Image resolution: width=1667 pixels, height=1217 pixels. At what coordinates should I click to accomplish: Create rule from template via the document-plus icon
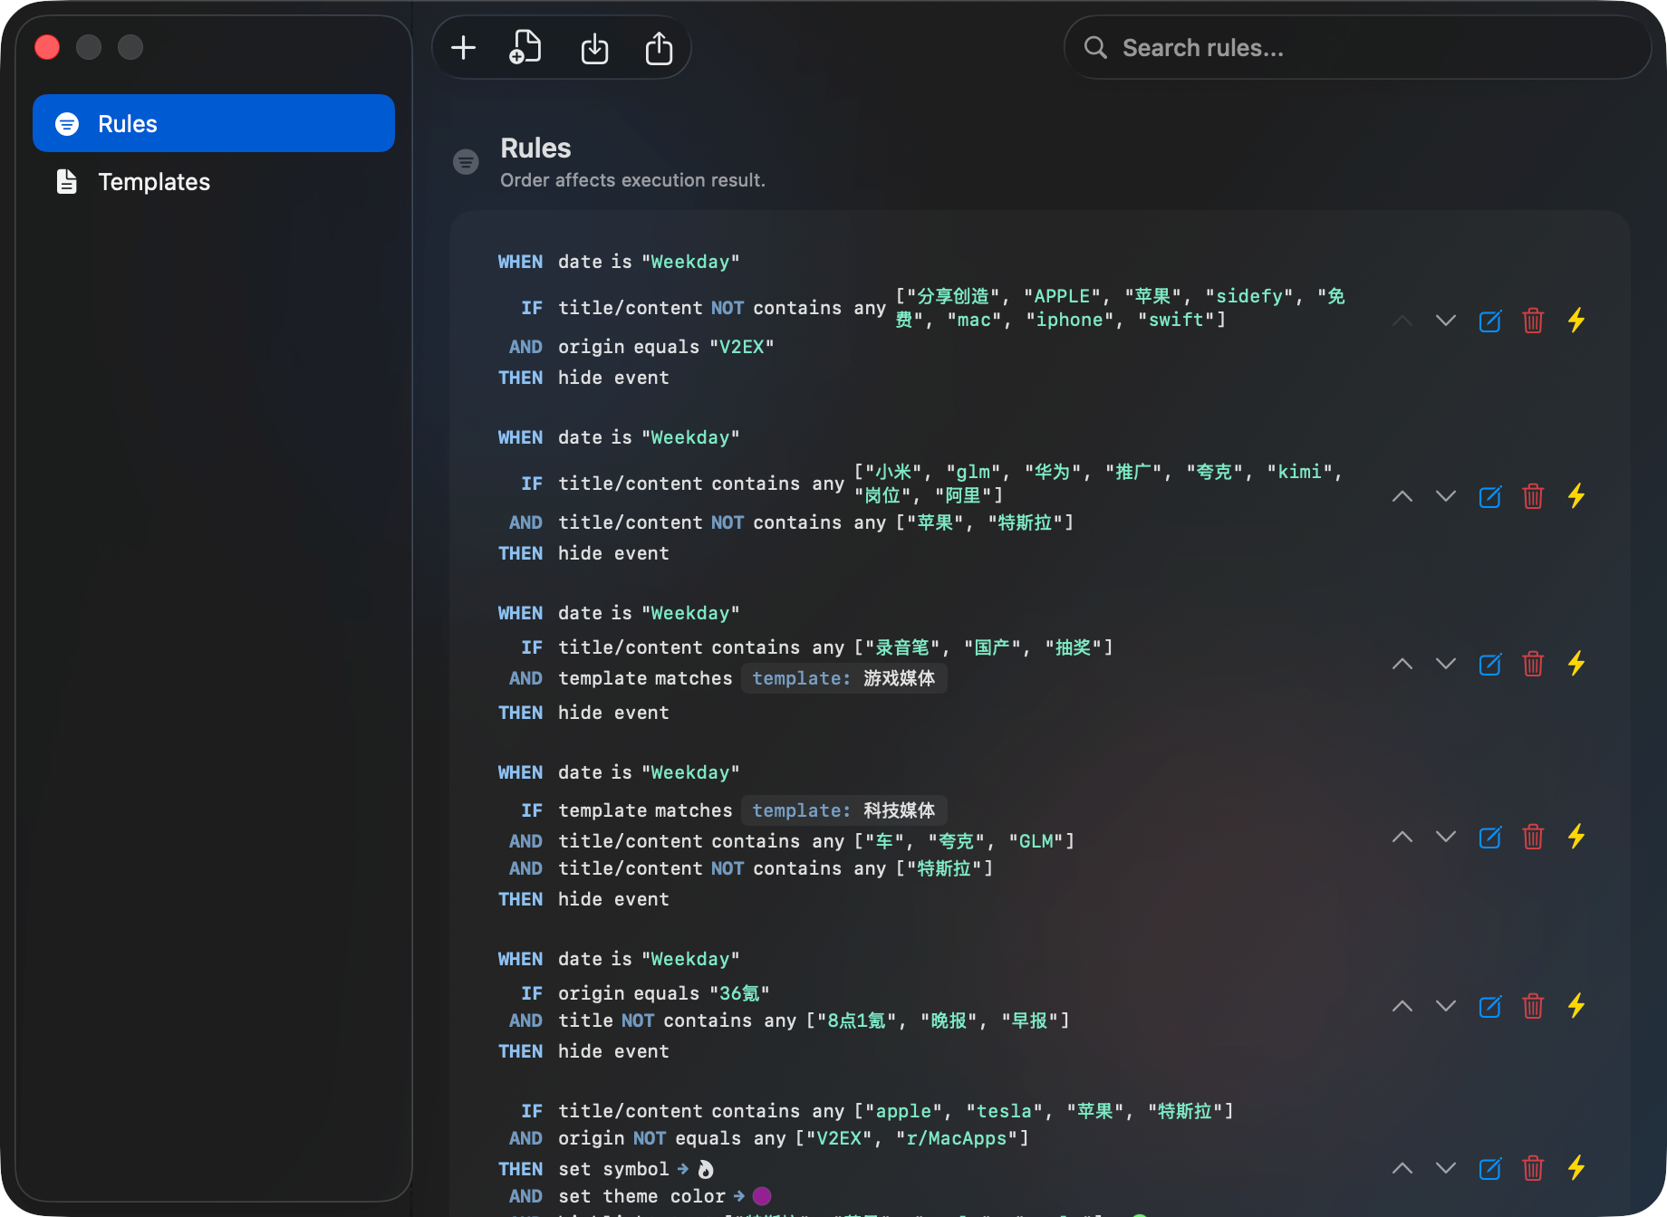click(x=525, y=48)
